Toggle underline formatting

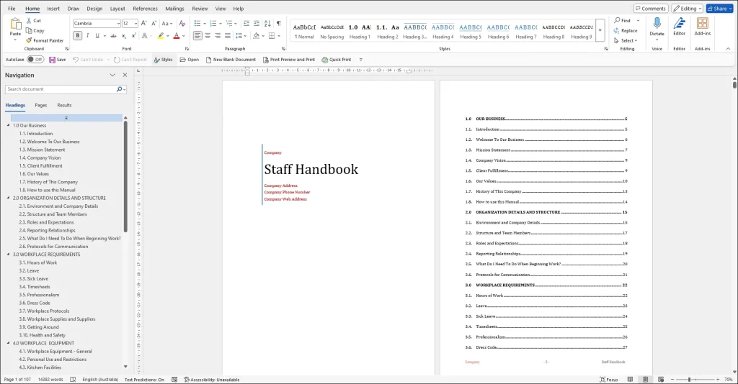pos(97,36)
